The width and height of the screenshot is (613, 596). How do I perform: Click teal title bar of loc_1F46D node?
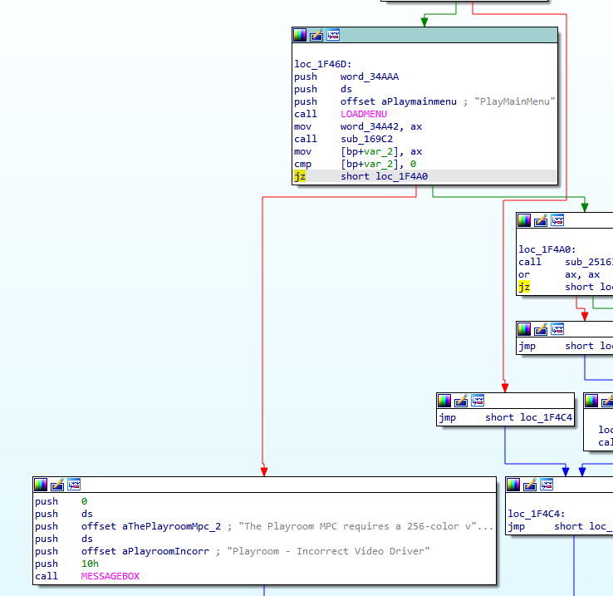click(x=425, y=35)
